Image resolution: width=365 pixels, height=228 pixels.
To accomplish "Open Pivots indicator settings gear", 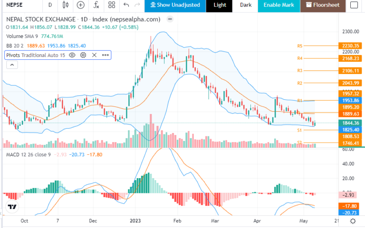I will click(x=83, y=55).
